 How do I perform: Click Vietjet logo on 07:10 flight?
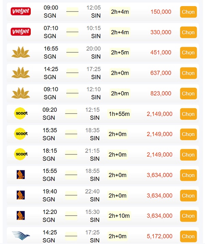[x=21, y=31]
